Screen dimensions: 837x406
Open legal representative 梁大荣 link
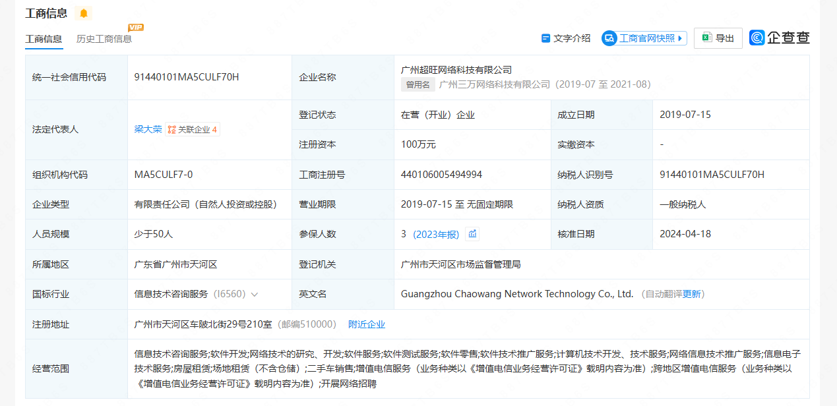coord(148,129)
